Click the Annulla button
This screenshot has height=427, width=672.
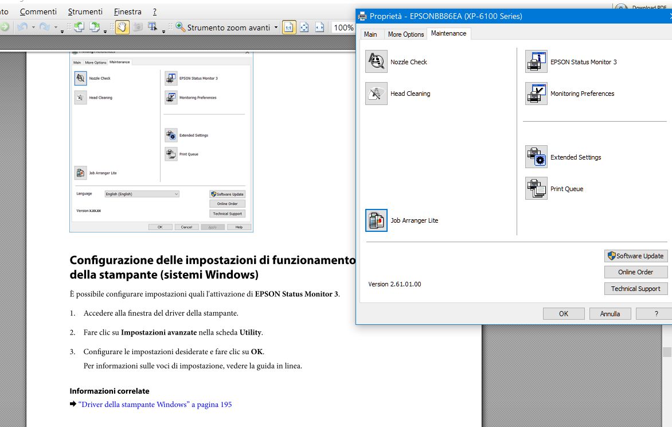(x=610, y=314)
